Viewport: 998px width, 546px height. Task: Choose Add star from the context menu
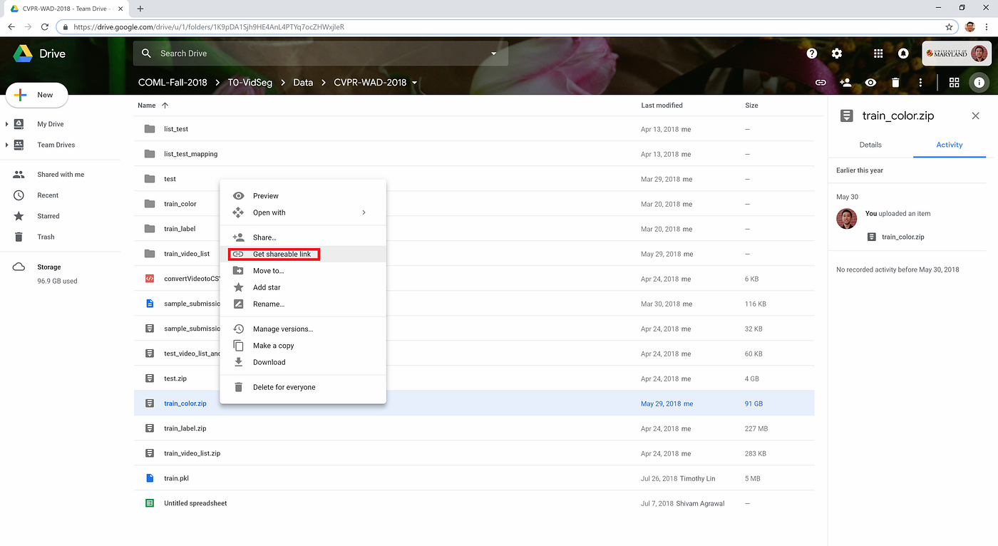point(265,287)
